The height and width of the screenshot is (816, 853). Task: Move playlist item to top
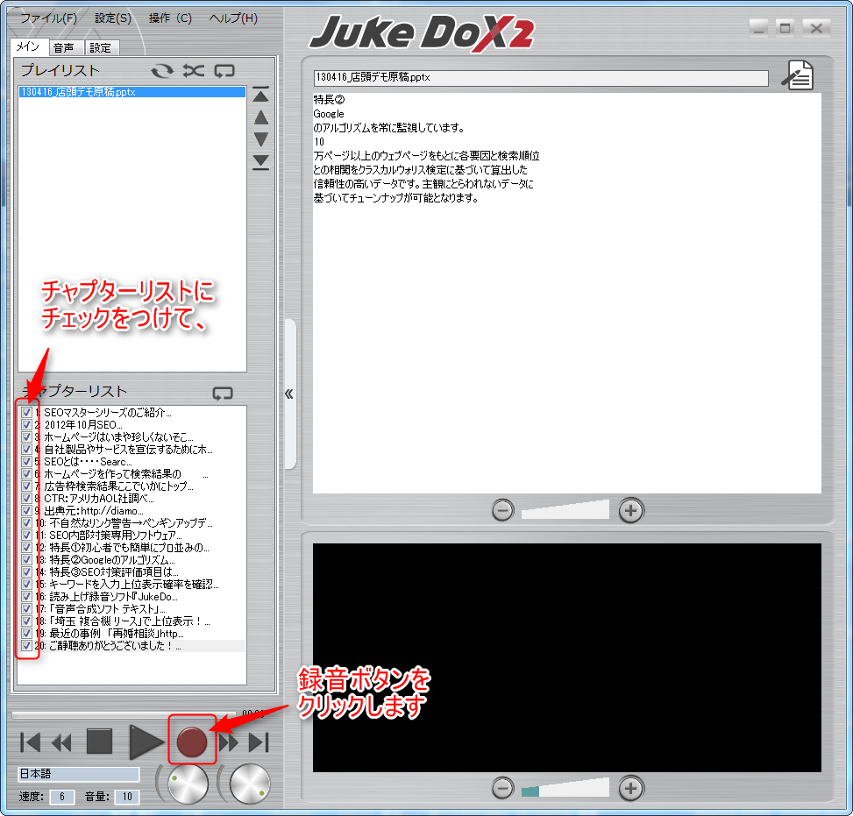coord(260,96)
